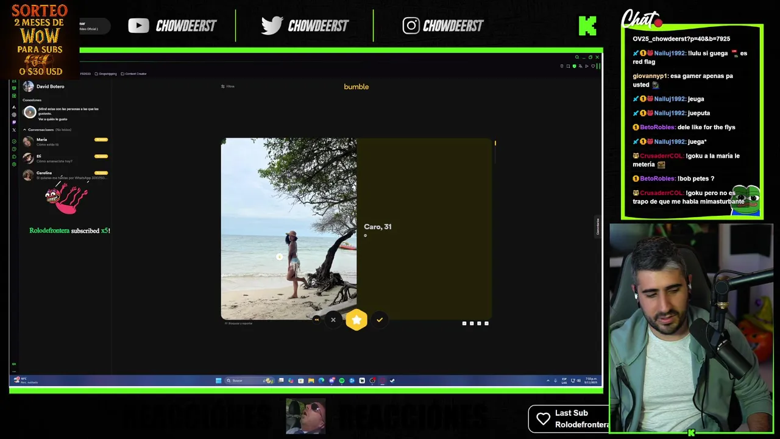Click the browser search magnifier icon
Viewport: 780px width, 439px height.
(576, 57)
